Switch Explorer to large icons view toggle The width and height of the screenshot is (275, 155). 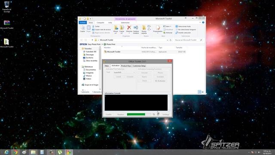[x=203, y=92]
